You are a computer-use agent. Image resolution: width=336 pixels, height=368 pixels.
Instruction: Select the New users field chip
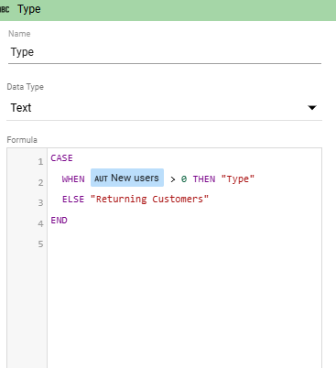point(127,178)
